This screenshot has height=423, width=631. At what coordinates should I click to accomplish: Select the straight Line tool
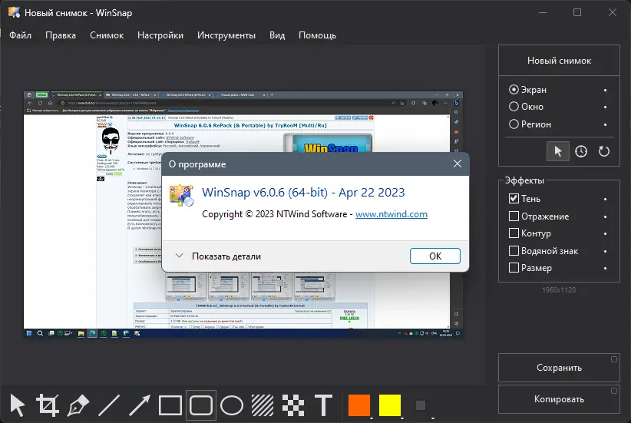coord(109,405)
